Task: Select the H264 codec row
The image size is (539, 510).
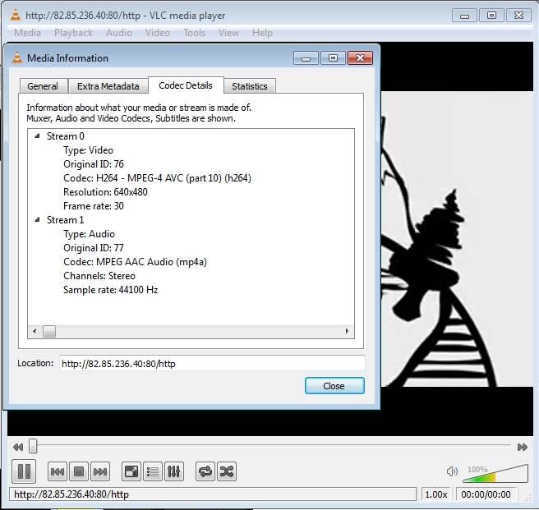Action: coord(157,178)
